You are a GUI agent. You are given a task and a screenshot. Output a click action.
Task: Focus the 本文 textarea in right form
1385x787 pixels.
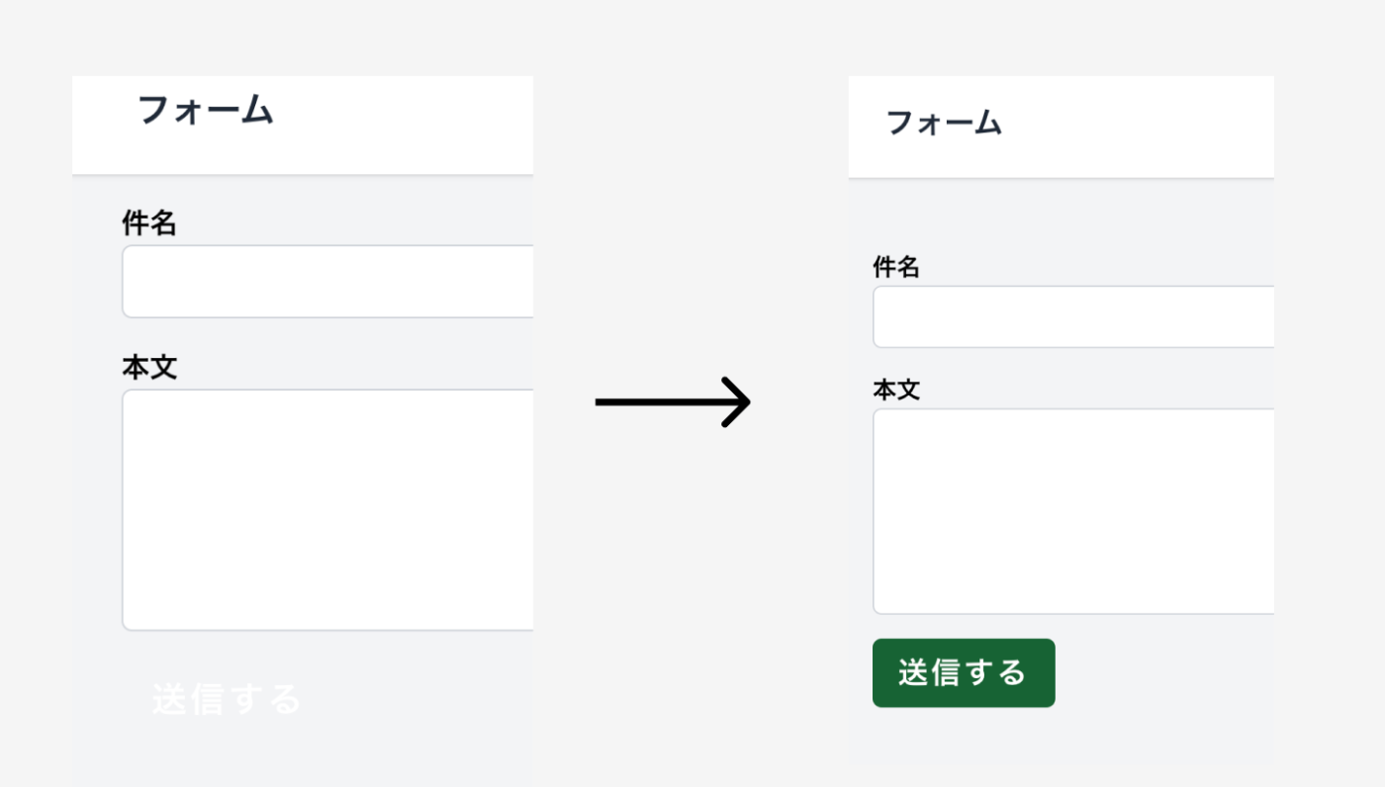pos(1073,511)
